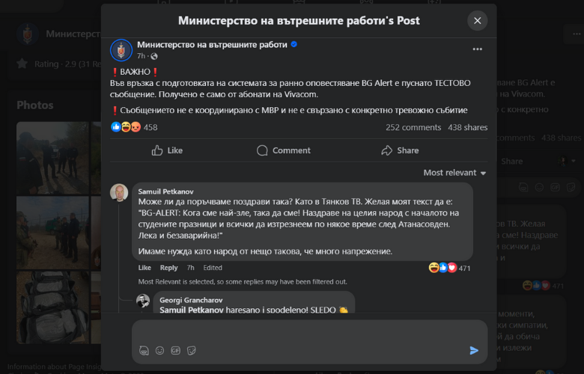Viewport: 584px width, 374px height.
Task: Send the comment with the arrow icon
Action: click(473, 350)
